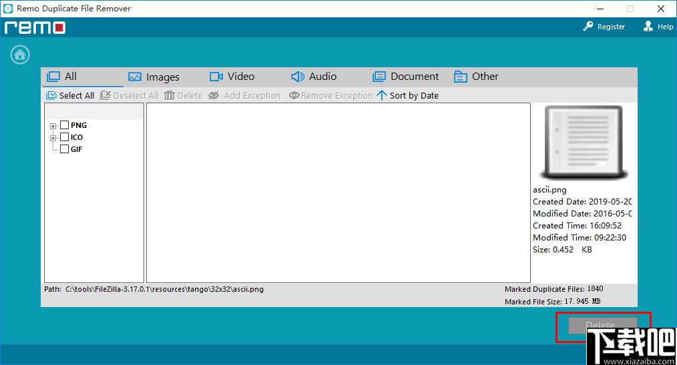The height and width of the screenshot is (365, 677).
Task: Click the toolbar Delete trash icon
Action: 170,95
